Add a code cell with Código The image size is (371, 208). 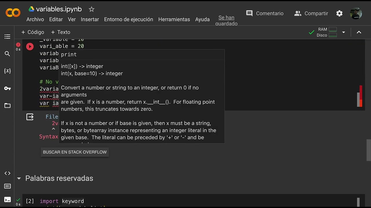click(33, 32)
